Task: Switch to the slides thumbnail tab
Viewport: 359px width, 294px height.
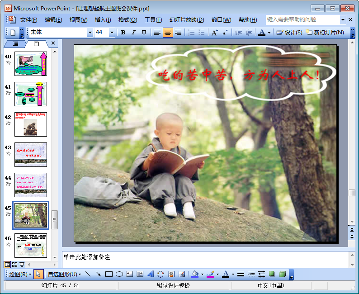Action: (x=37, y=43)
